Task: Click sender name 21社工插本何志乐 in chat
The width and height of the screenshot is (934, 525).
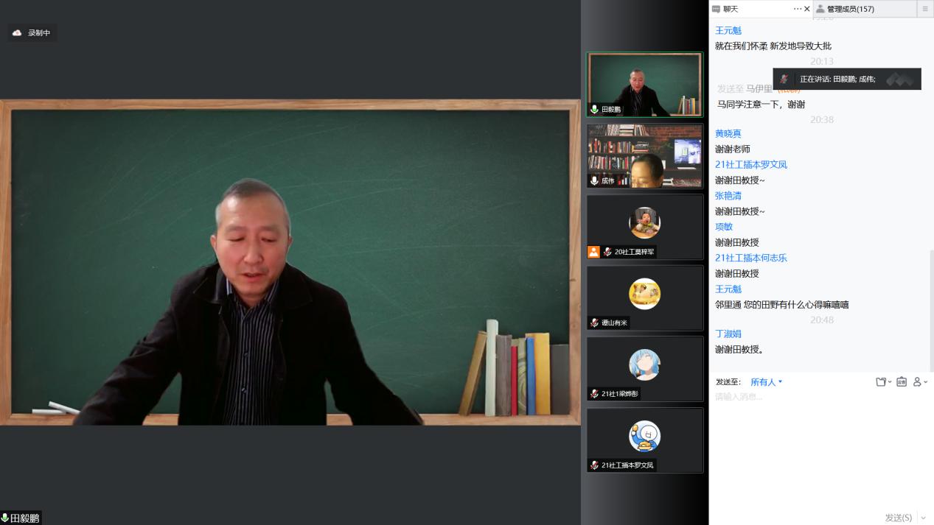Action: pyautogui.click(x=750, y=258)
